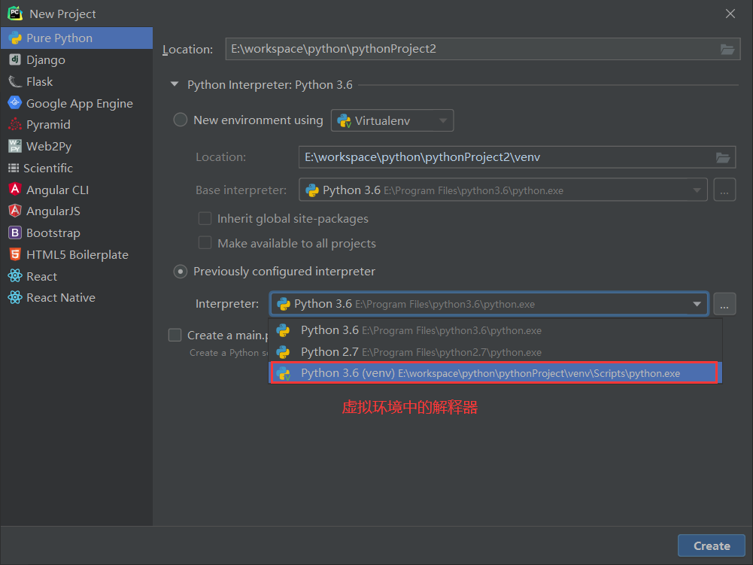Screen dimensions: 753x565
Task: Toggle Inherit global site-packages checkbox
Action: (x=205, y=219)
